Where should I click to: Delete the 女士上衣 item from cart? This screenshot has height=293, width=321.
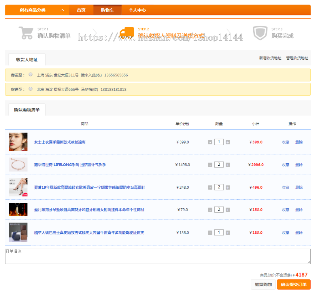299,142
